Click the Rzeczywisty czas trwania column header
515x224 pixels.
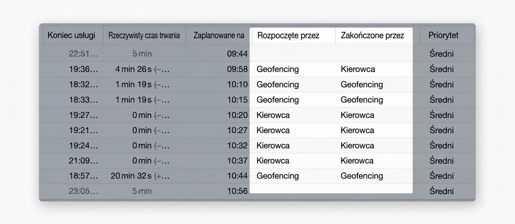tap(144, 35)
